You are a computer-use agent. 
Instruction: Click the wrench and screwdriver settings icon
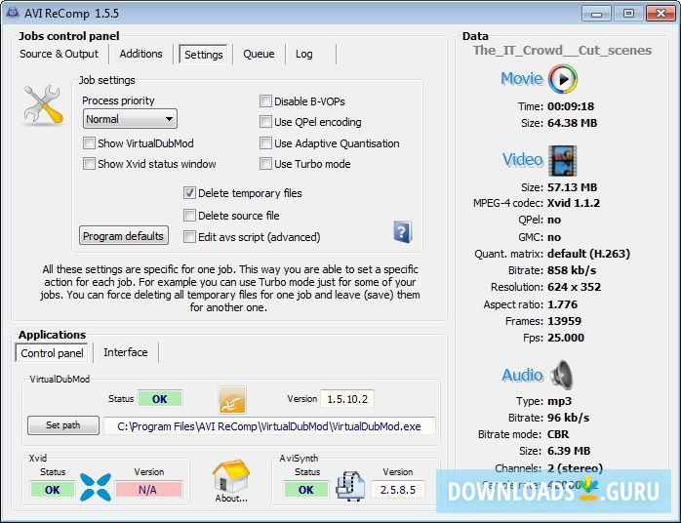point(44,104)
